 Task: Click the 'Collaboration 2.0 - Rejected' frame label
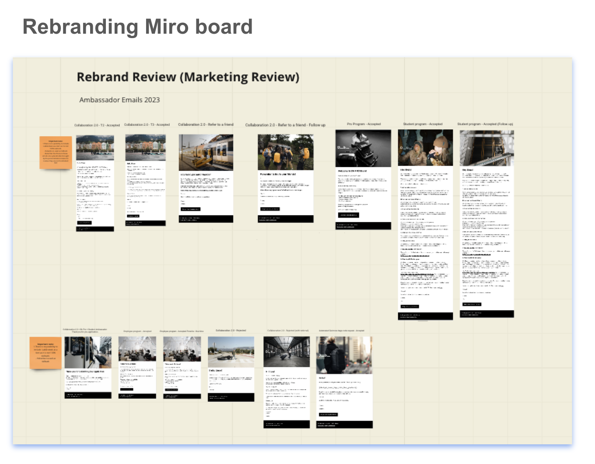click(x=231, y=330)
